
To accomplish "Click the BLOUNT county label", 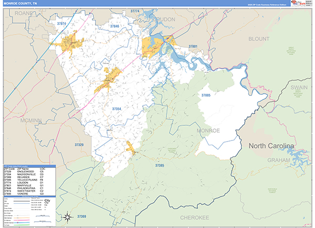I will (x=259, y=39).
